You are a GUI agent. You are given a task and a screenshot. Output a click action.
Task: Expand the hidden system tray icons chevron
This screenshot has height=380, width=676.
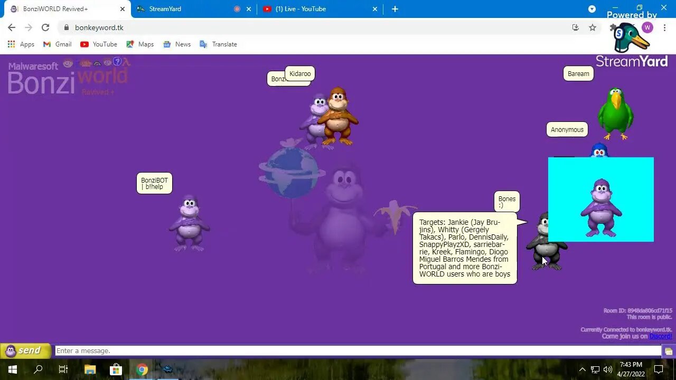tap(582, 369)
